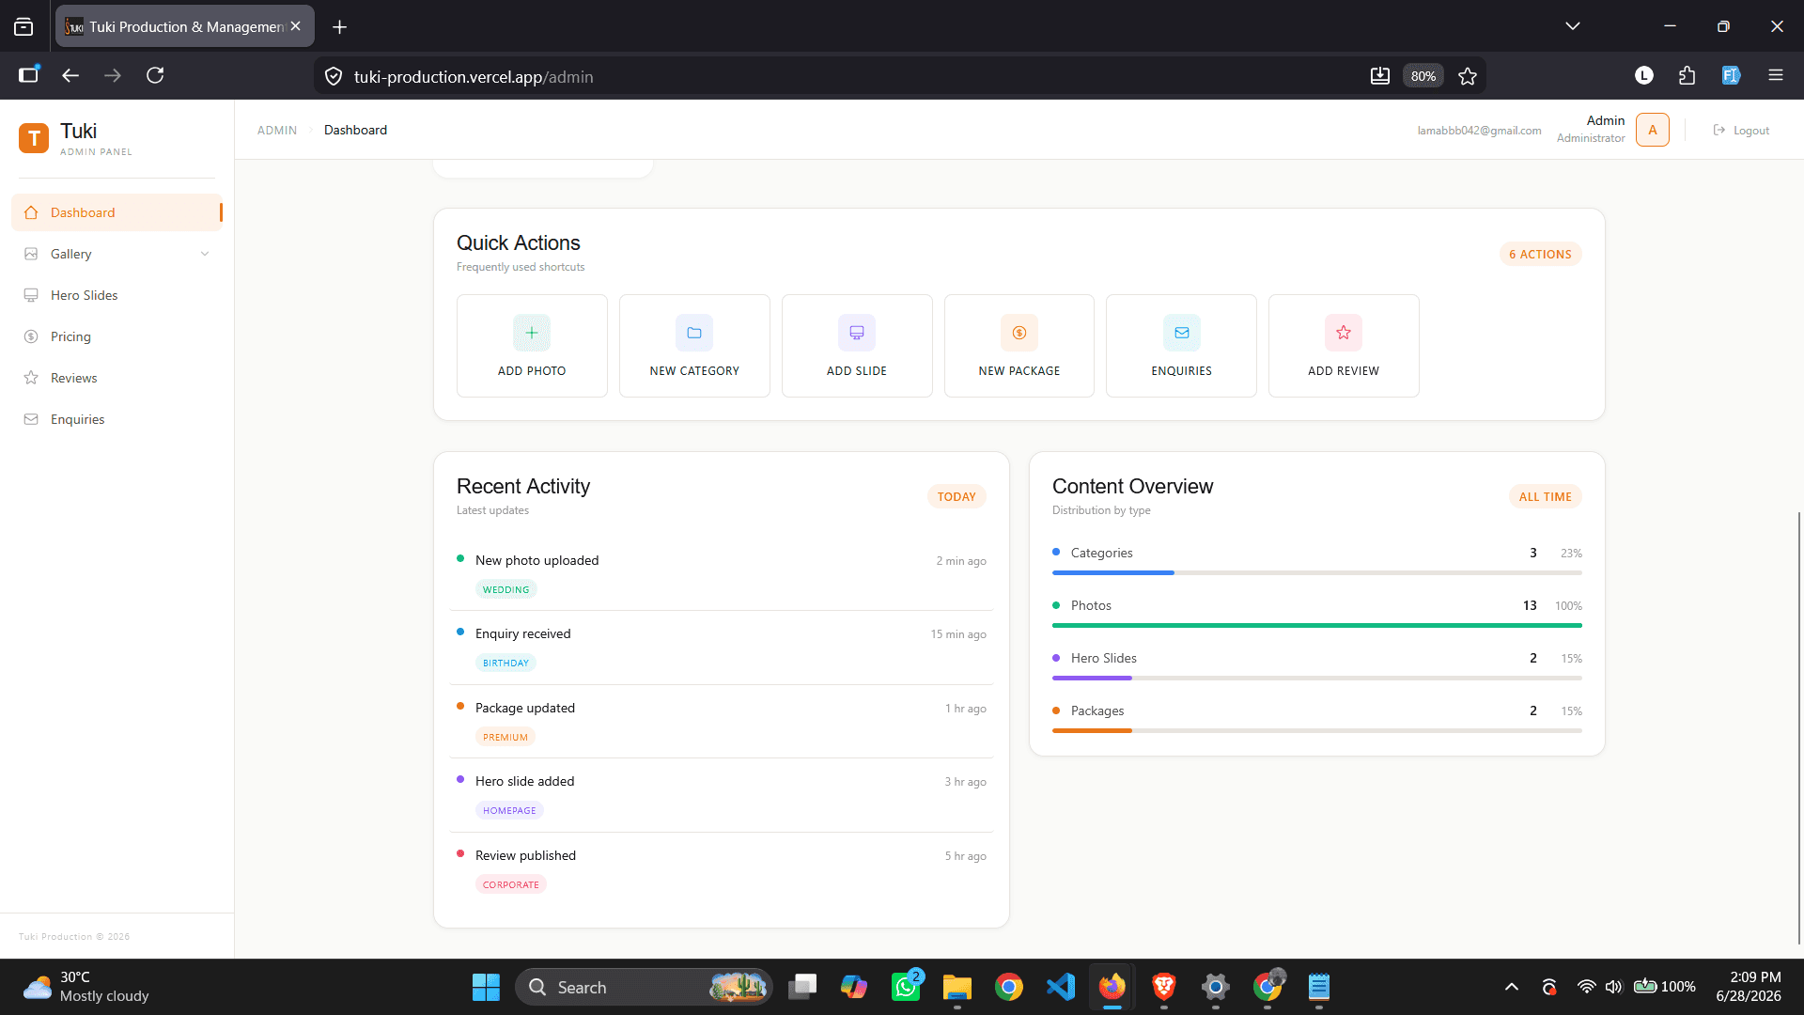Image resolution: width=1804 pixels, height=1015 pixels.
Task: Open File Explorer from the taskbar
Action: click(x=957, y=987)
